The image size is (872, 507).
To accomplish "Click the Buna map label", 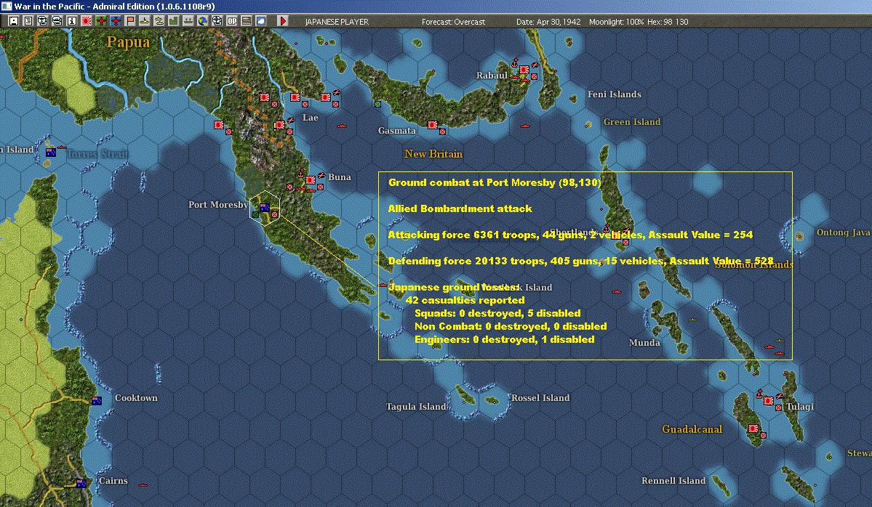I will [x=339, y=177].
